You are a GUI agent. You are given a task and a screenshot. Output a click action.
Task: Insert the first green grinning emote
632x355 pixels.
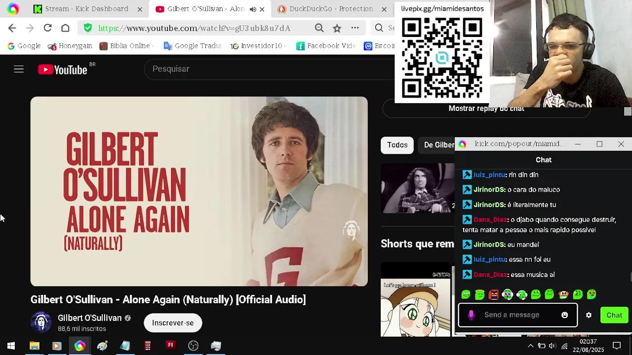pyautogui.click(x=466, y=295)
